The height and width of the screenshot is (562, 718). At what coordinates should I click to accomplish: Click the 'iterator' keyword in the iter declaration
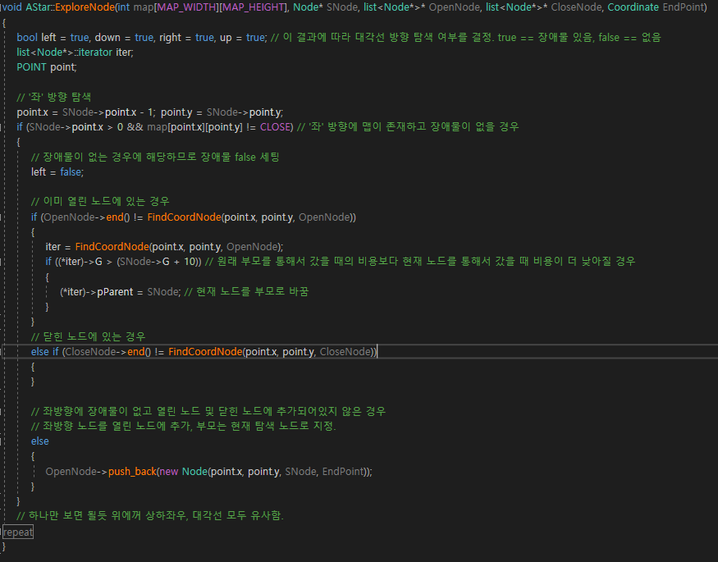[x=95, y=53]
